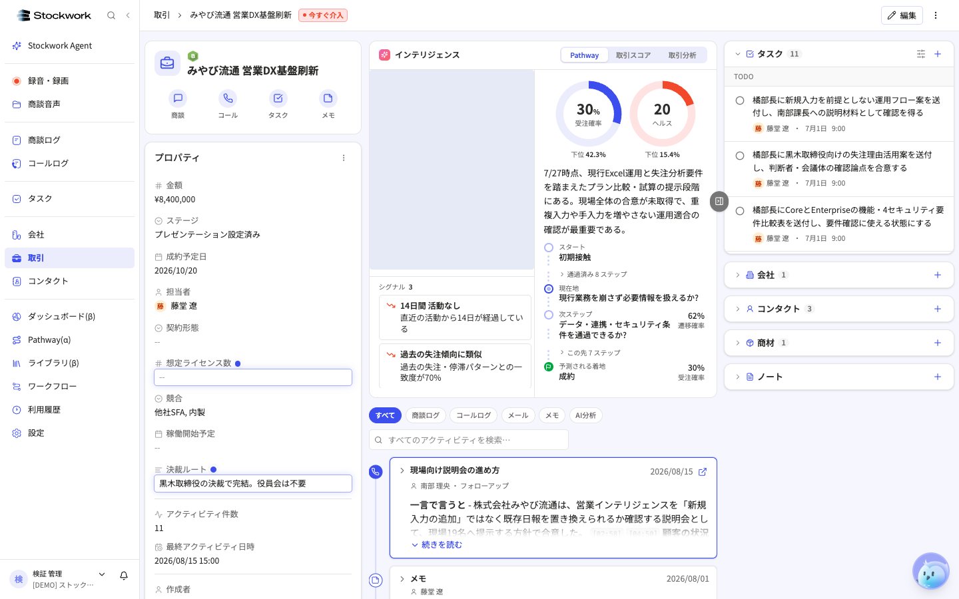Open the タスク sidebar page
This screenshot has height=599, width=959.
(69, 198)
